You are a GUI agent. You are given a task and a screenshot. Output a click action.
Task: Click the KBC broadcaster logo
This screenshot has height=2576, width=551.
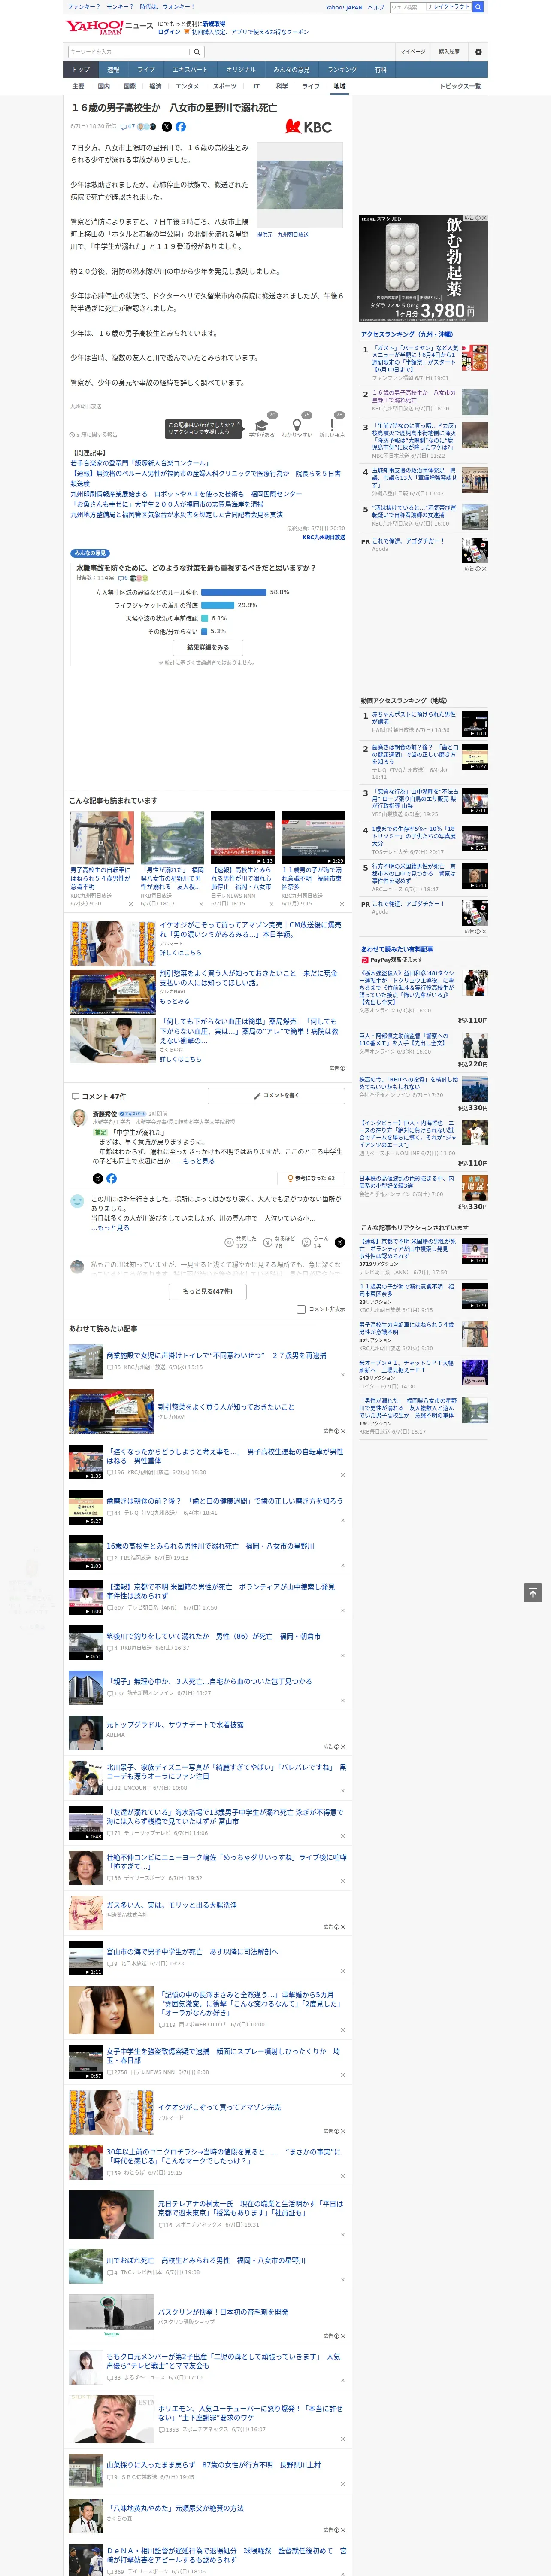(309, 127)
